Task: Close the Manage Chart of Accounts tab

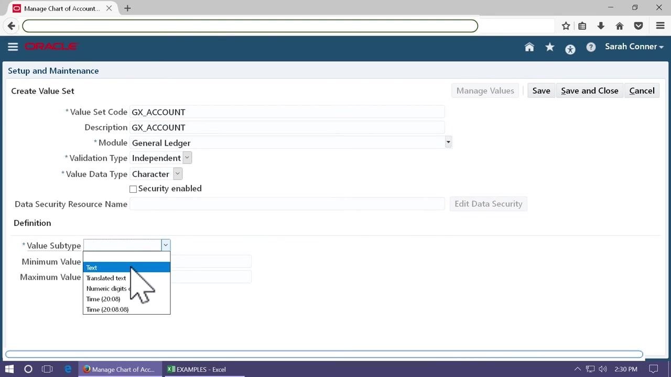Action: tap(109, 8)
